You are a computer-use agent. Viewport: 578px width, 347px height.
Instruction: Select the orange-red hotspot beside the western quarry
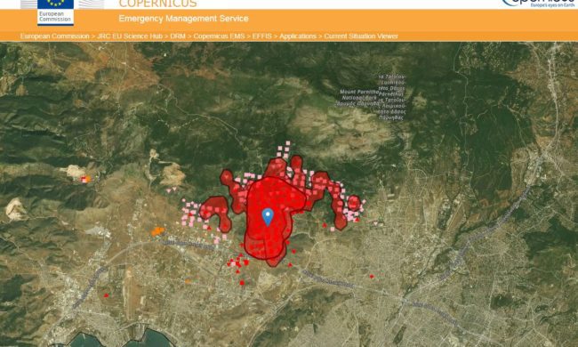click(x=85, y=179)
